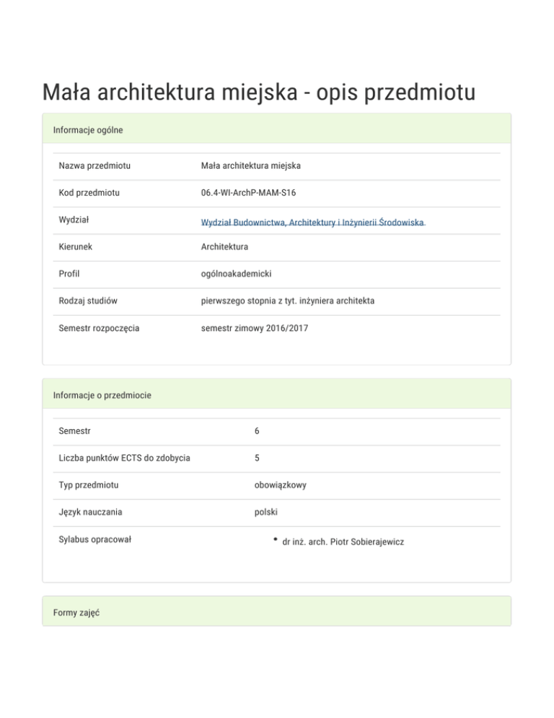Click the 'Formy zajęć' panel header
Viewport: 554px width, 718px height.
tap(76, 613)
